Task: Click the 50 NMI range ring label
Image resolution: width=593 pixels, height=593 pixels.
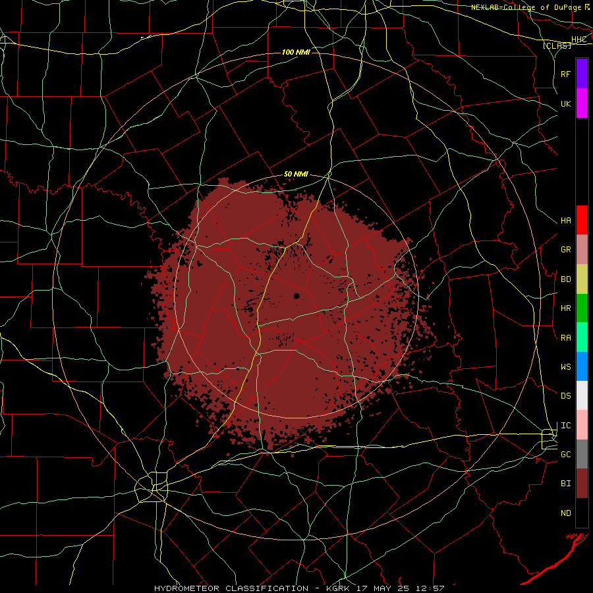Action: coord(296,174)
